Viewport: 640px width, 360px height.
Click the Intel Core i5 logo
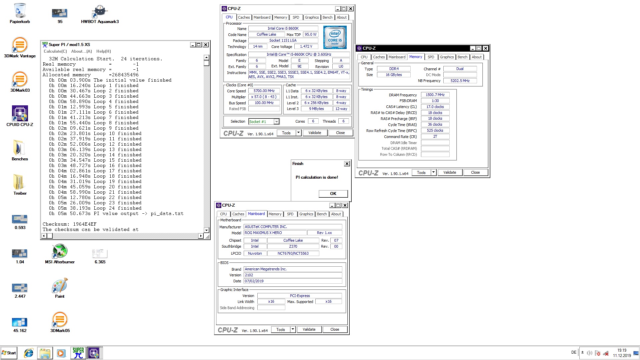click(335, 37)
